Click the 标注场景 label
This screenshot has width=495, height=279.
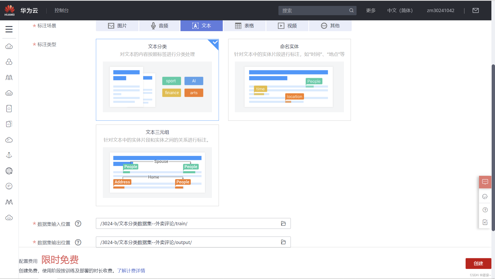coord(47,26)
